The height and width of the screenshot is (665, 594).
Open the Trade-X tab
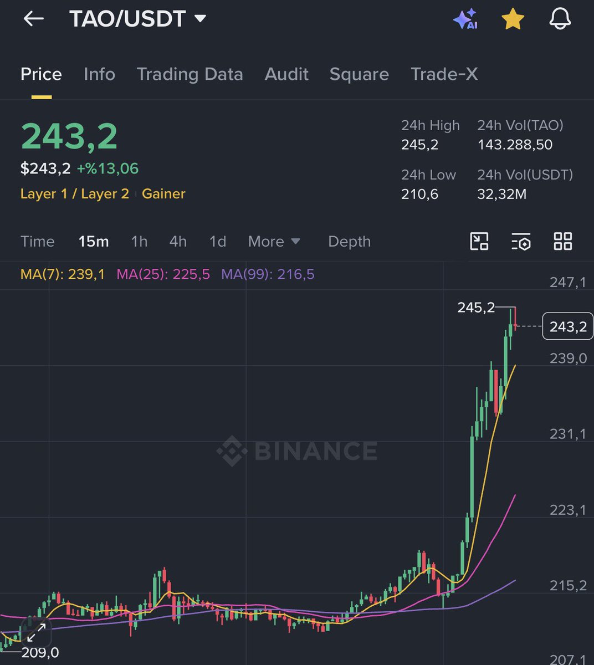444,74
